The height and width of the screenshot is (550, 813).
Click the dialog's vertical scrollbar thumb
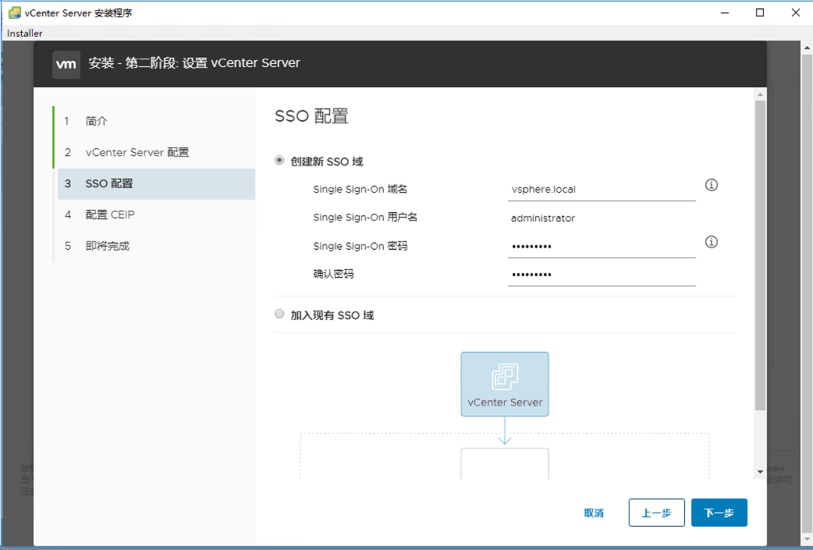pyautogui.click(x=760, y=256)
